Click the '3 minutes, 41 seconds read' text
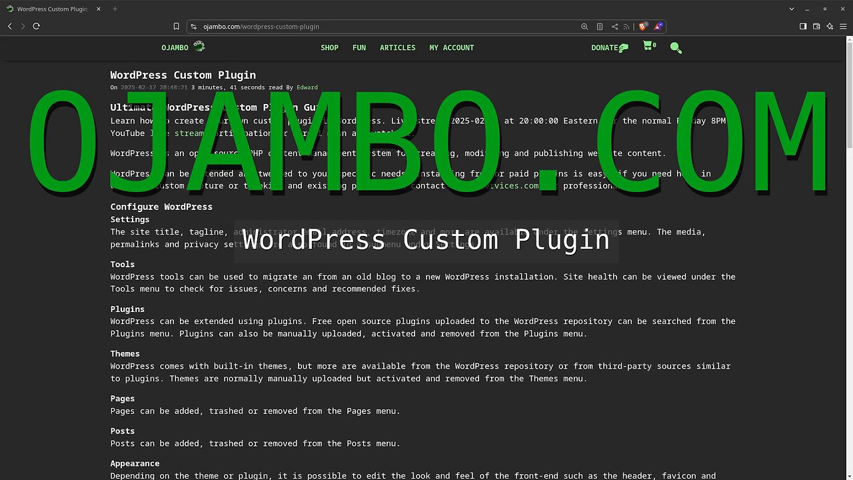Image resolution: width=853 pixels, height=480 pixels. coord(237,87)
